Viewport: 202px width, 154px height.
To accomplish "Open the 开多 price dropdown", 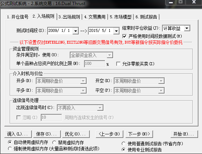I will pyautogui.click(x=61, y=81).
